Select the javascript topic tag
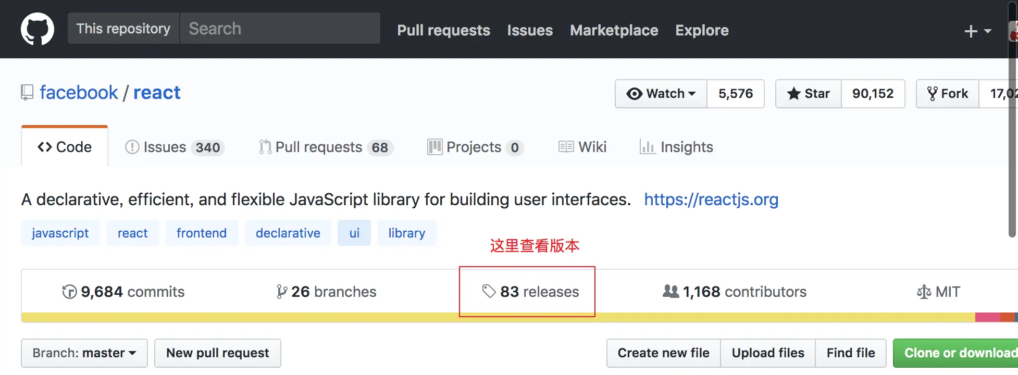This screenshot has width=1018, height=375. [60, 233]
